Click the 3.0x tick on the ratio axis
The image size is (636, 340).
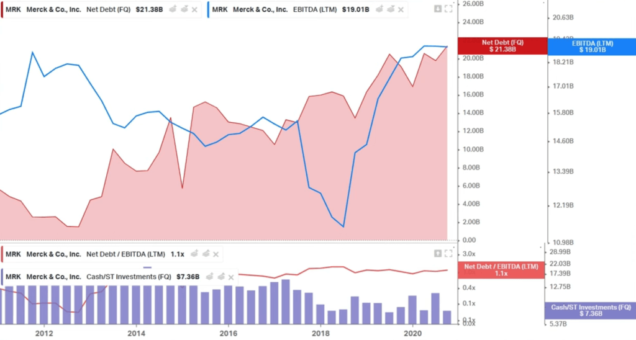coord(469,254)
